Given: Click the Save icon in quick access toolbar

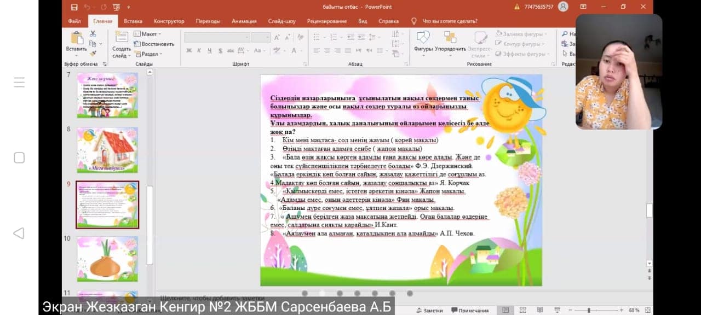Looking at the screenshot, I should [74, 7].
